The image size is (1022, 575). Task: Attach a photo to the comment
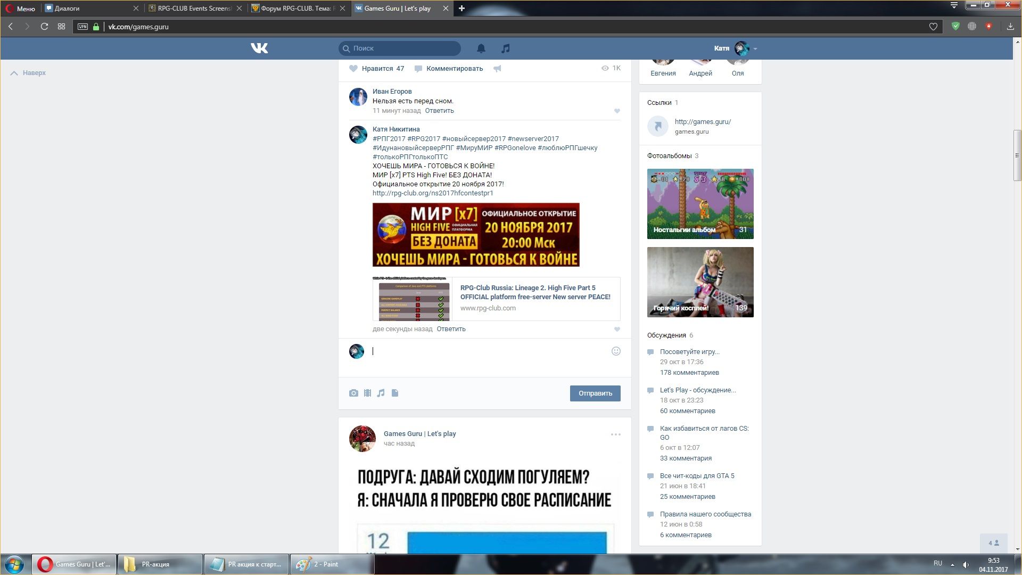353,393
